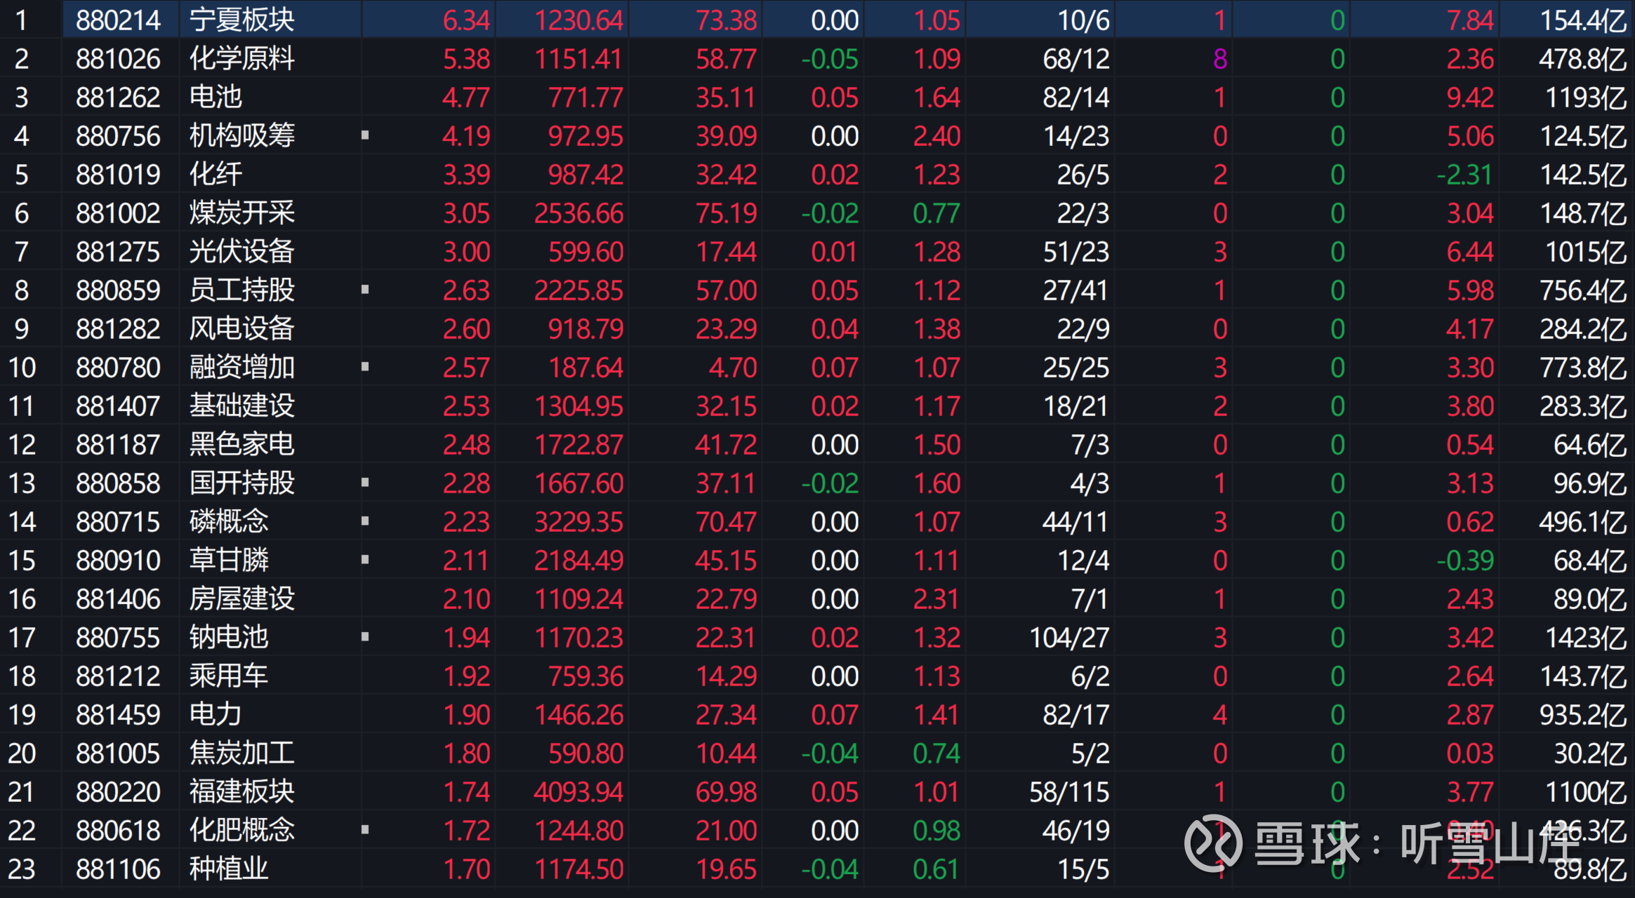Viewport: 1635px width, 898px height.
Task: Click the small marker beside 国开持股
Action: click(x=365, y=482)
